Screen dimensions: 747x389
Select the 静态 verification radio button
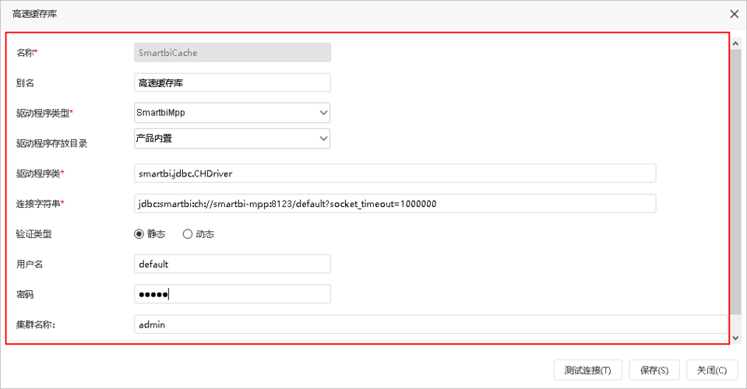(x=139, y=234)
